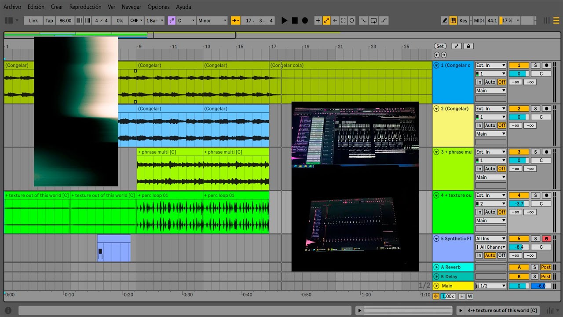Click the Key map mode button
563x317 pixels.
coord(464,21)
